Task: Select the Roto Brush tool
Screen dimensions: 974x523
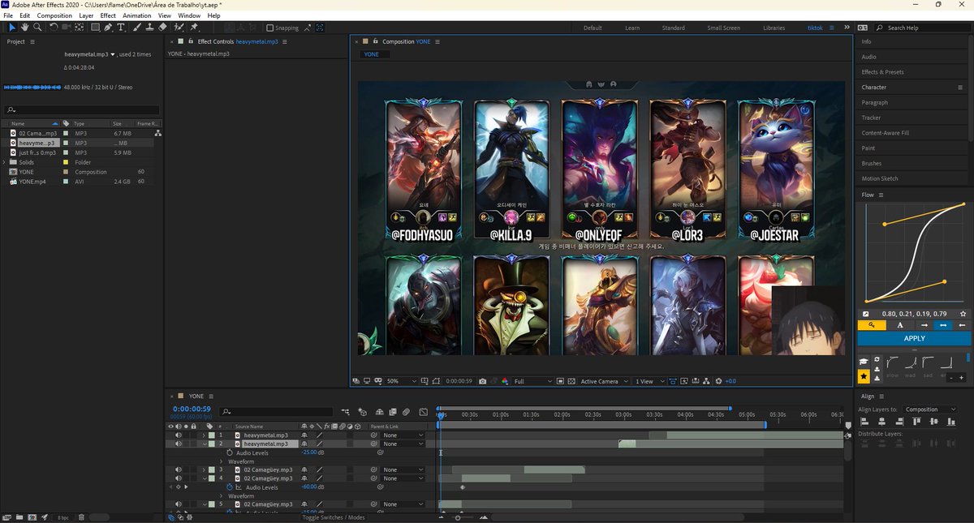Action: tap(179, 27)
